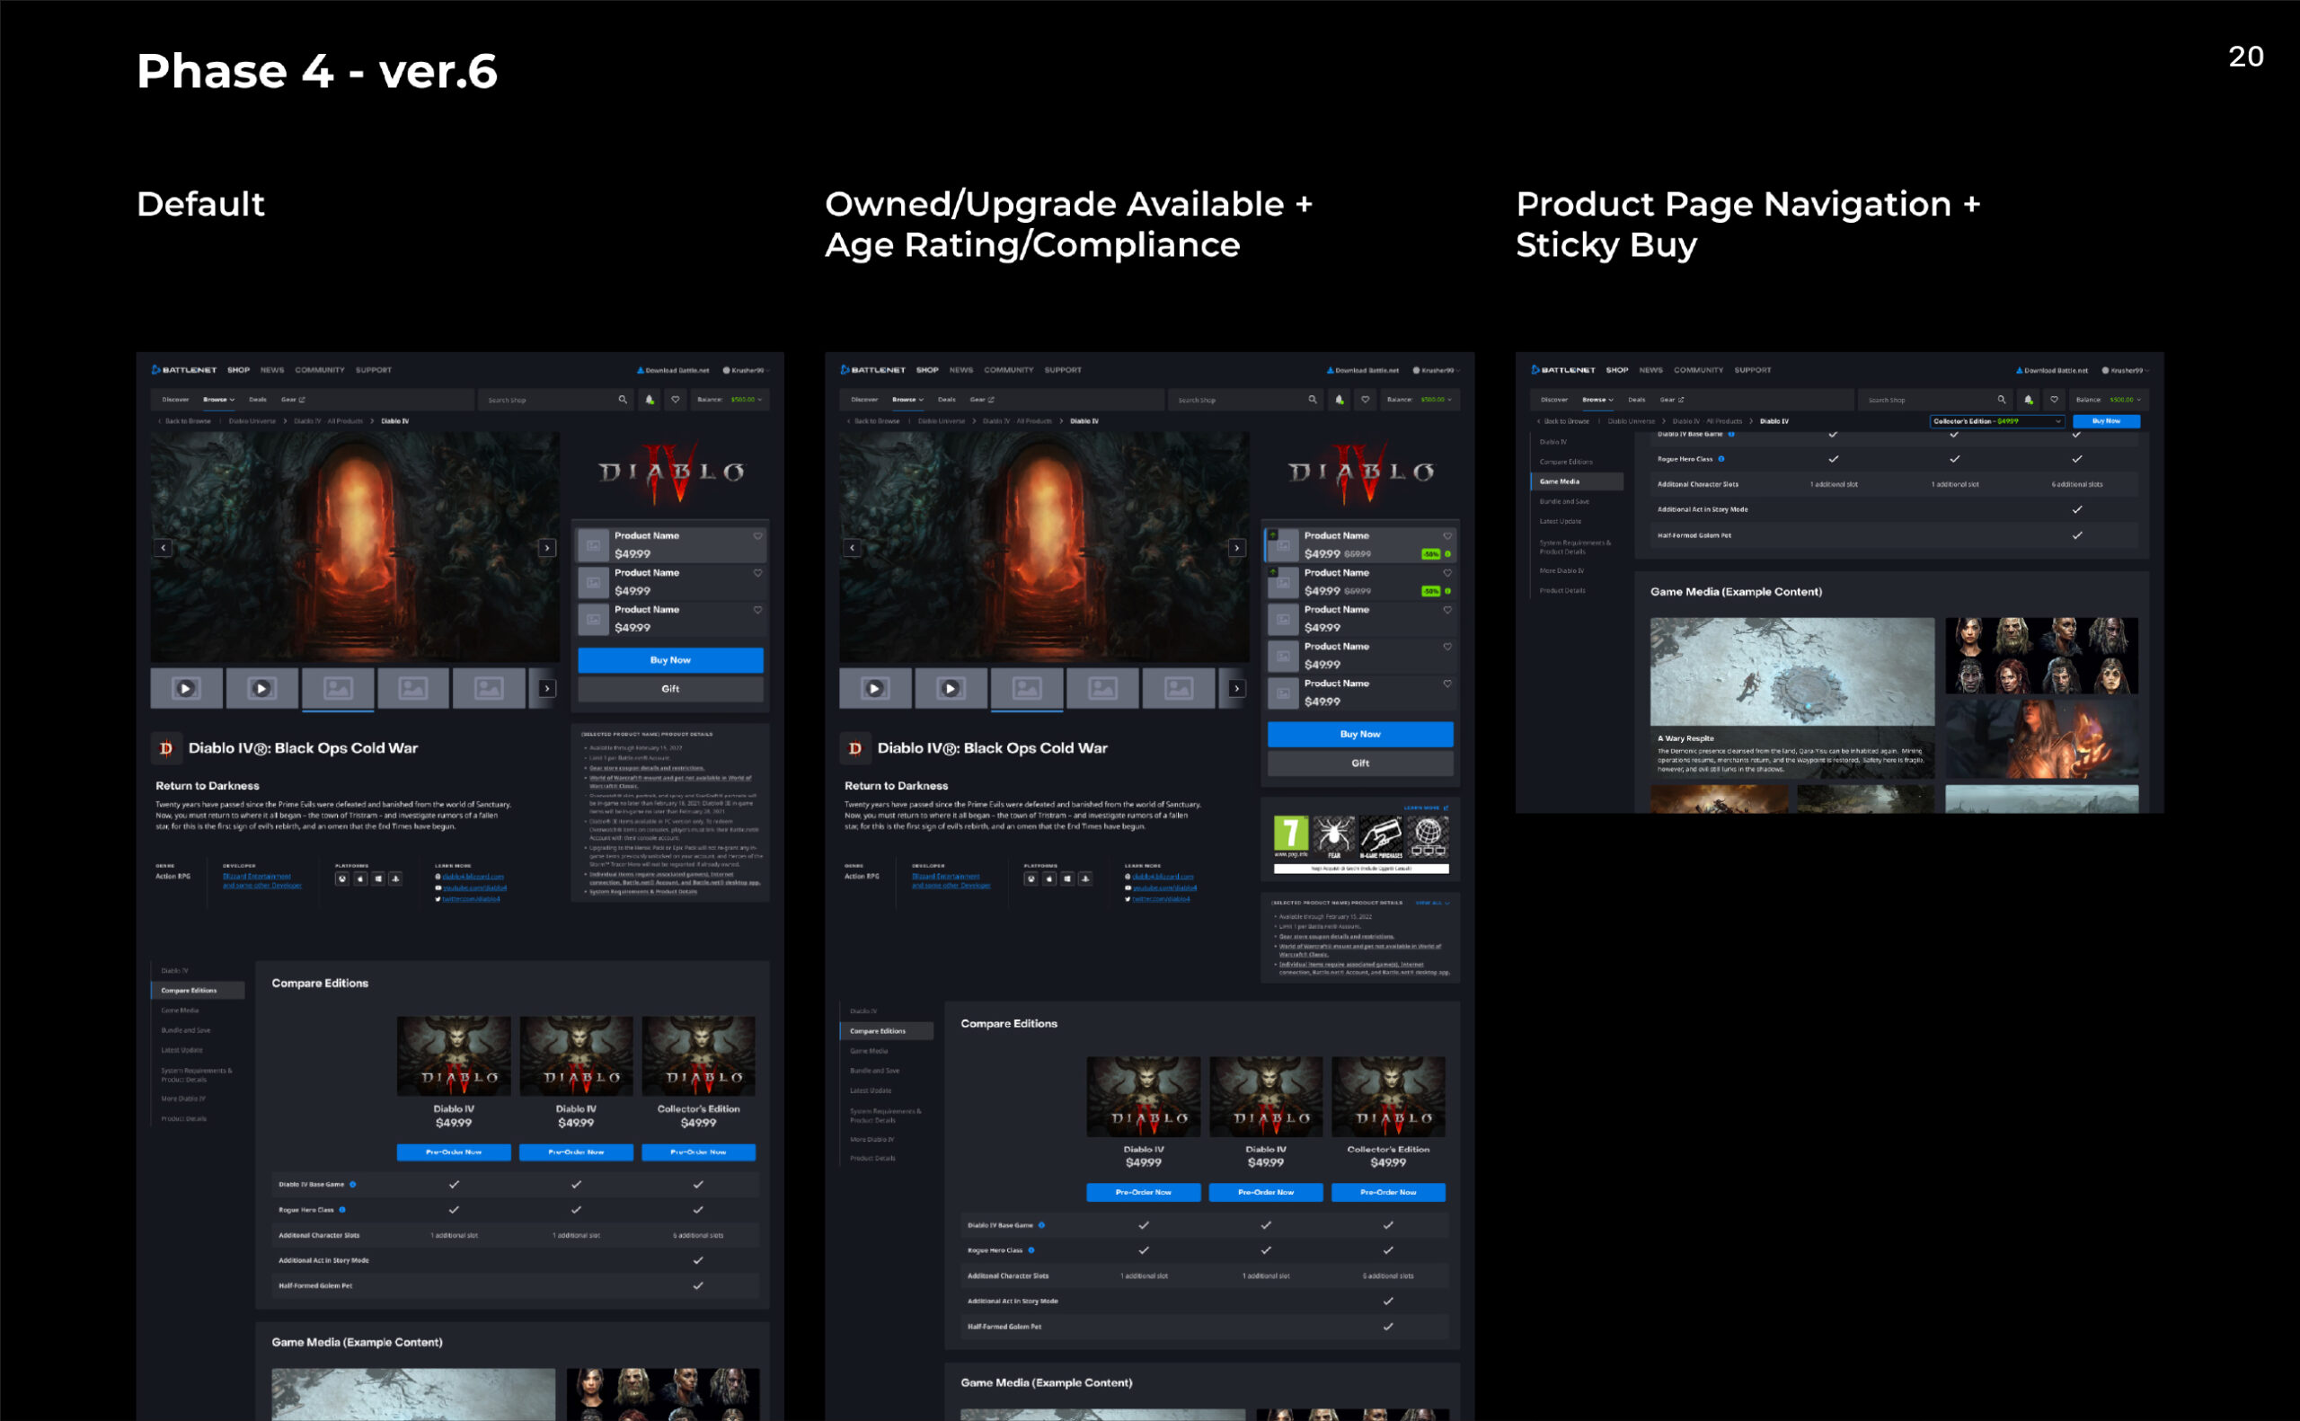Click Collector's Edition Pre-Order Now in Owned/Upgrade
Screen dimensions: 2300x1421
pos(1388,1193)
